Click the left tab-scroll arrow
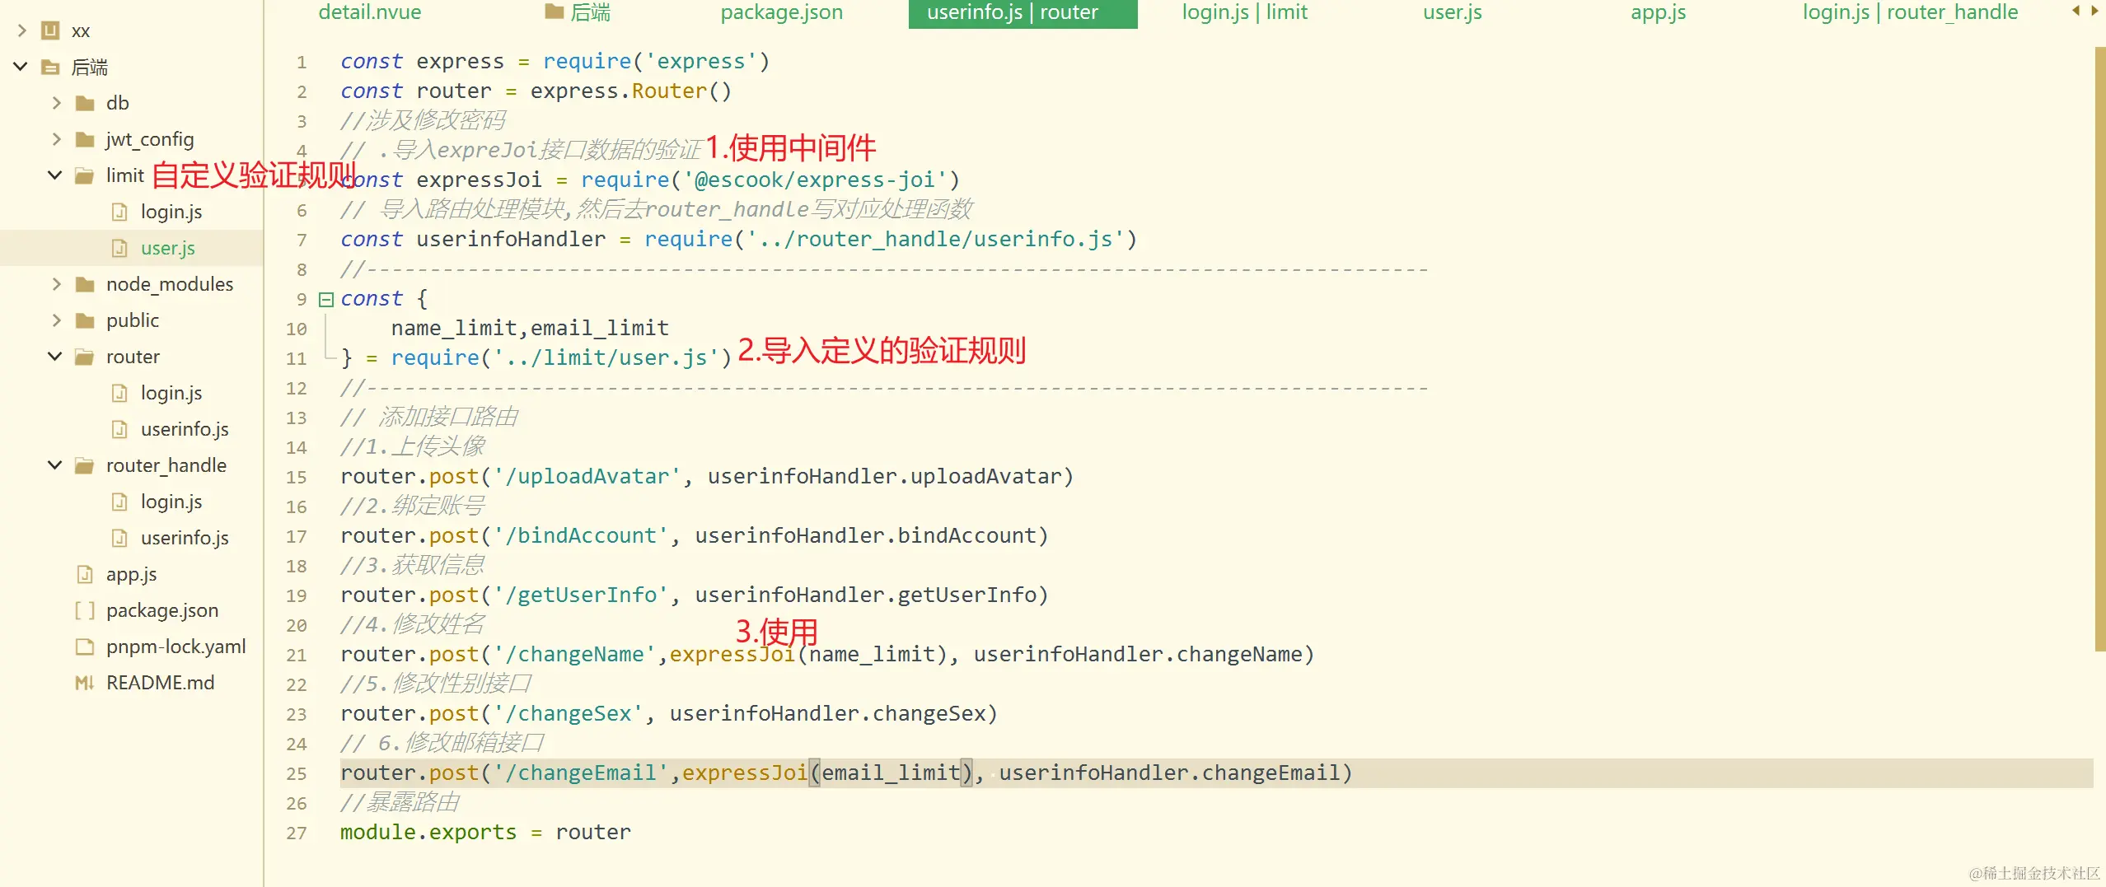This screenshot has width=2106, height=887. pos(2077,12)
